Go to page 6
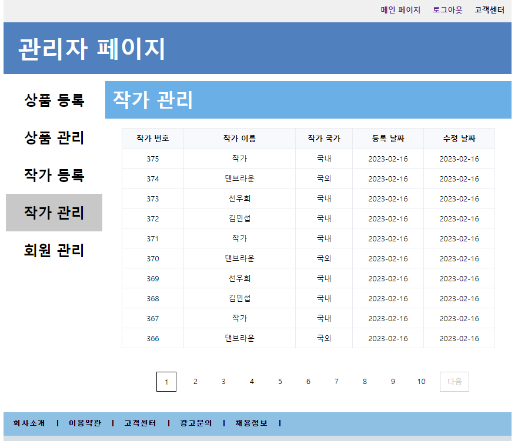Image resolution: width=518 pixels, height=441 pixels. (x=308, y=382)
